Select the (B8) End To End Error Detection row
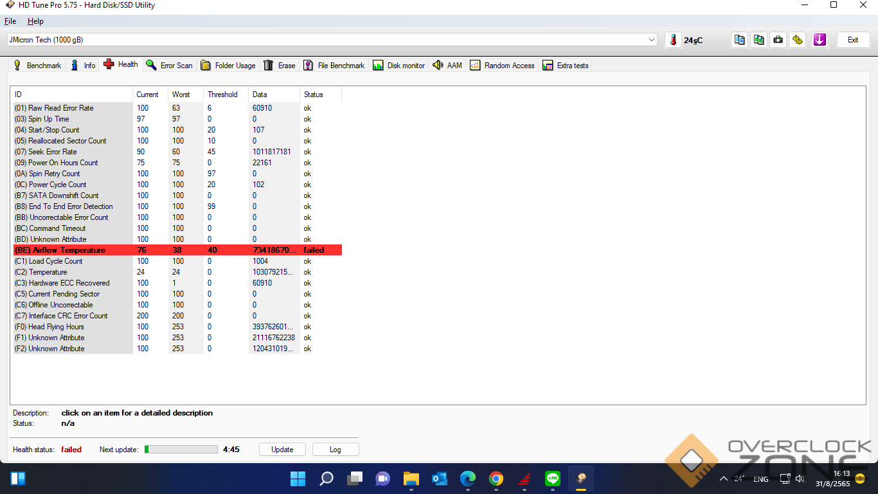This screenshot has height=494, width=878. pos(177,206)
